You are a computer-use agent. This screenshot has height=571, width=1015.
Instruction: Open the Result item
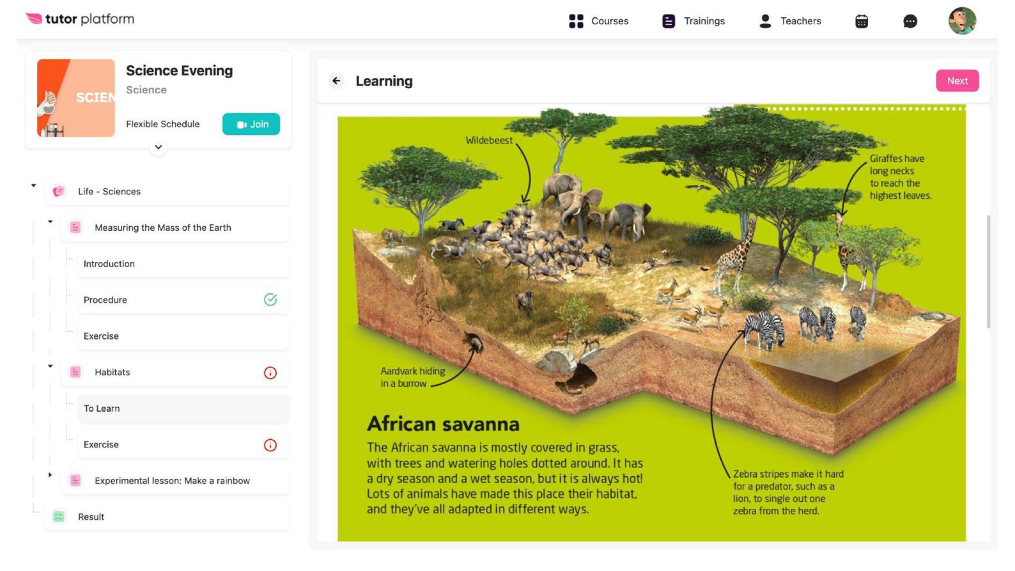[167, 517]
